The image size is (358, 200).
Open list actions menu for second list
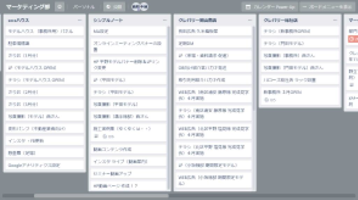coord(165,20)
